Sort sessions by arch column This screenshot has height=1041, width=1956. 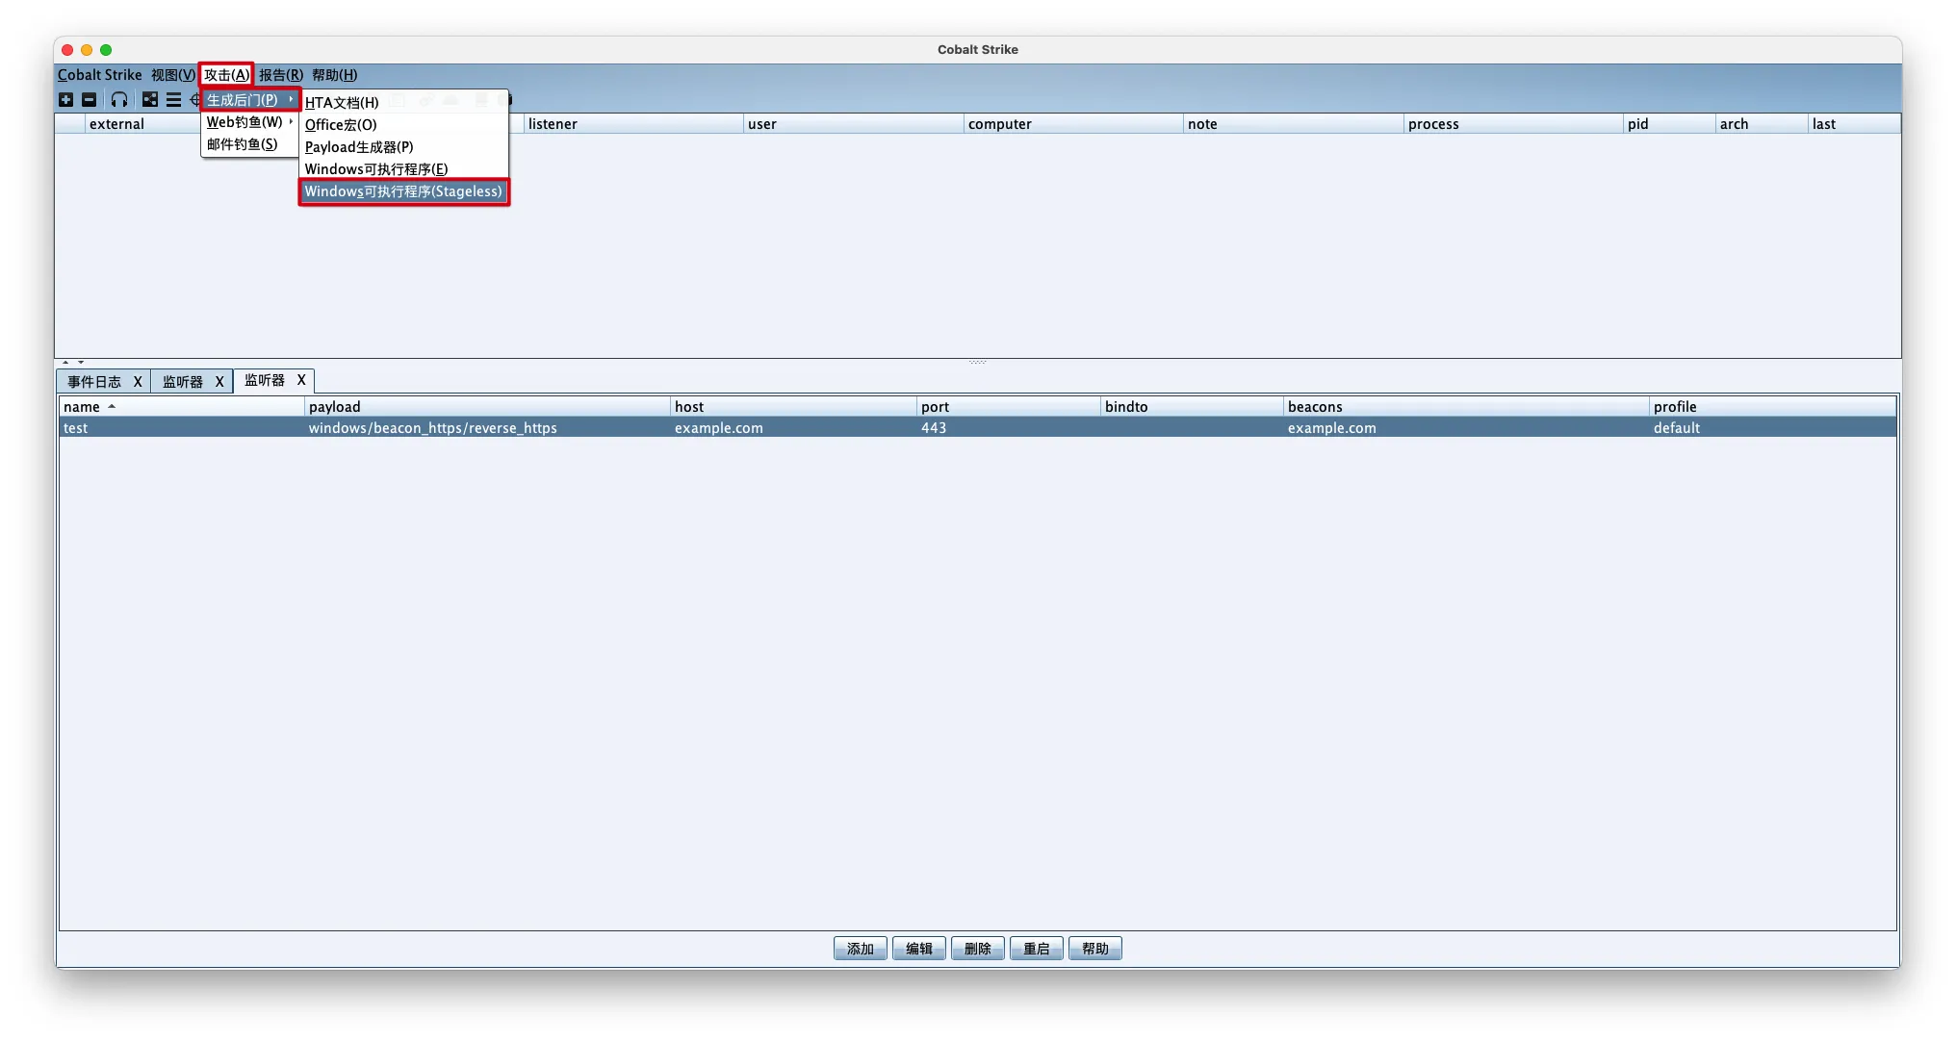click(x=1762, y=124)
